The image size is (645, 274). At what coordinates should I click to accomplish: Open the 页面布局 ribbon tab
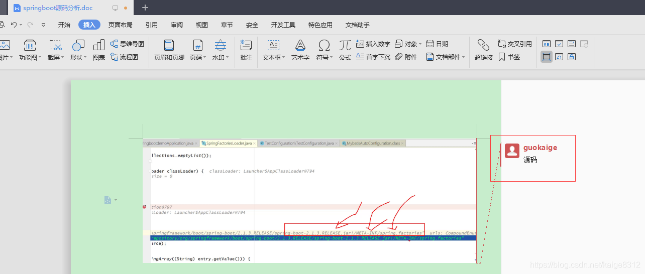[x=121, y=25]
